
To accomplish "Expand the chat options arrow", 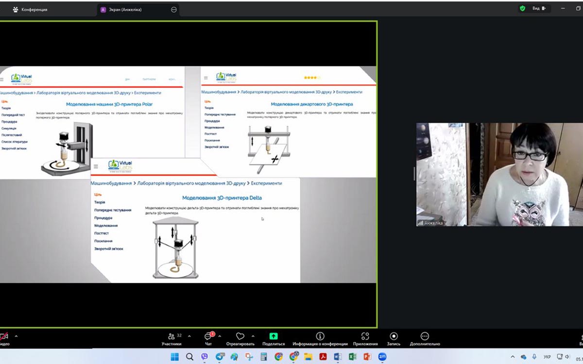I will [x=220, y=336].
